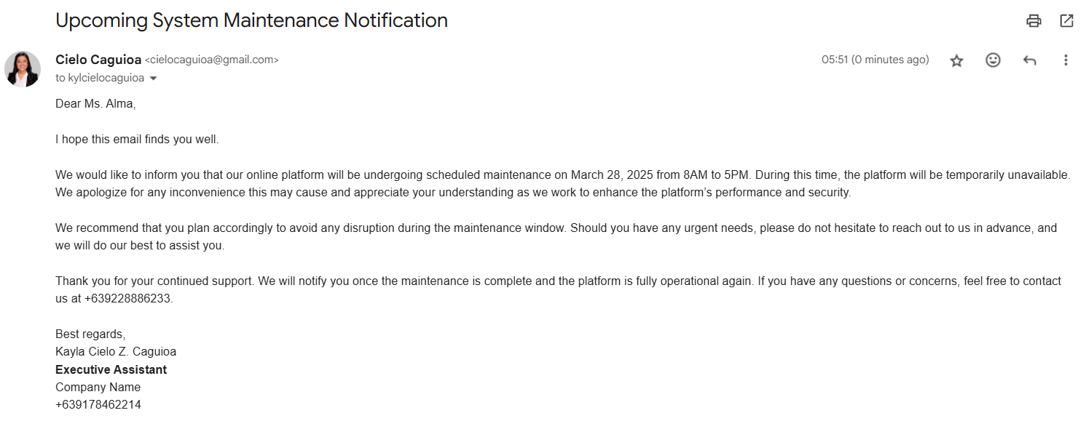Star this maintenance notification email
Screen dimensions: 1086x445
[x=957, y=60]
